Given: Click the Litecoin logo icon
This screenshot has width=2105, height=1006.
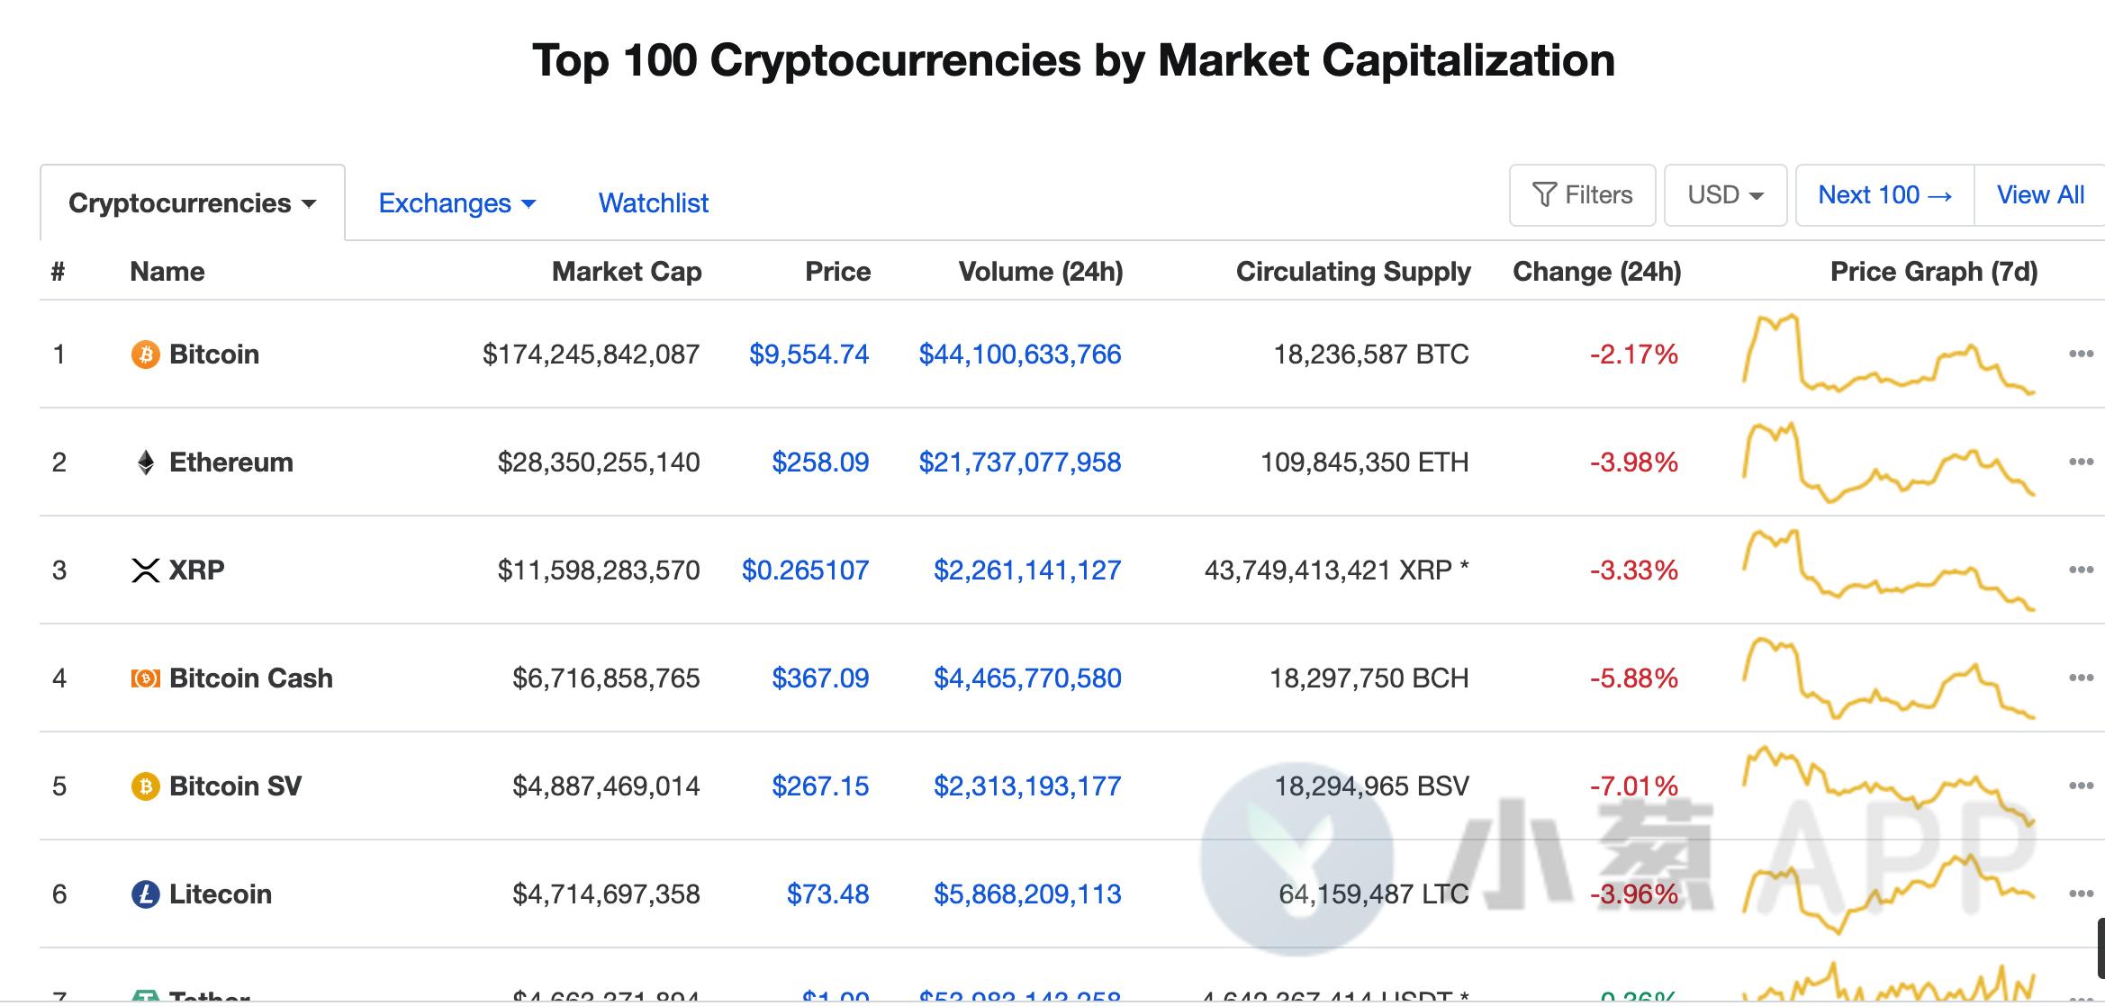Looking at the screenshot, I should coord(145,894).
